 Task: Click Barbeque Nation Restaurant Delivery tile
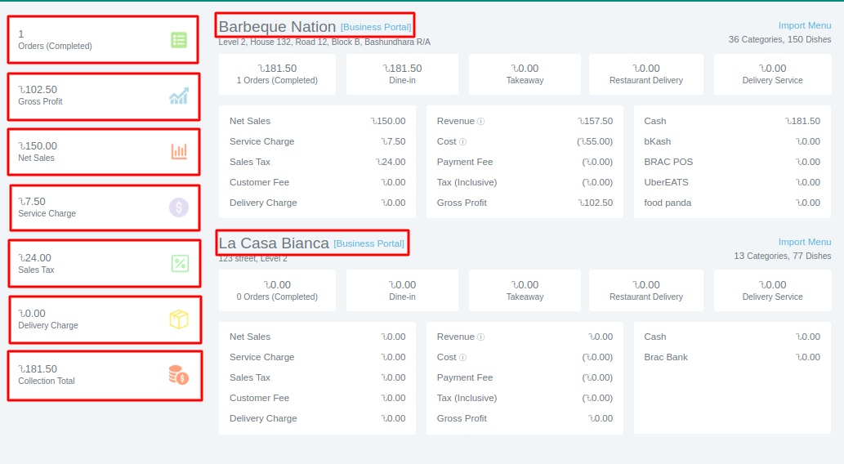[646, 74]
